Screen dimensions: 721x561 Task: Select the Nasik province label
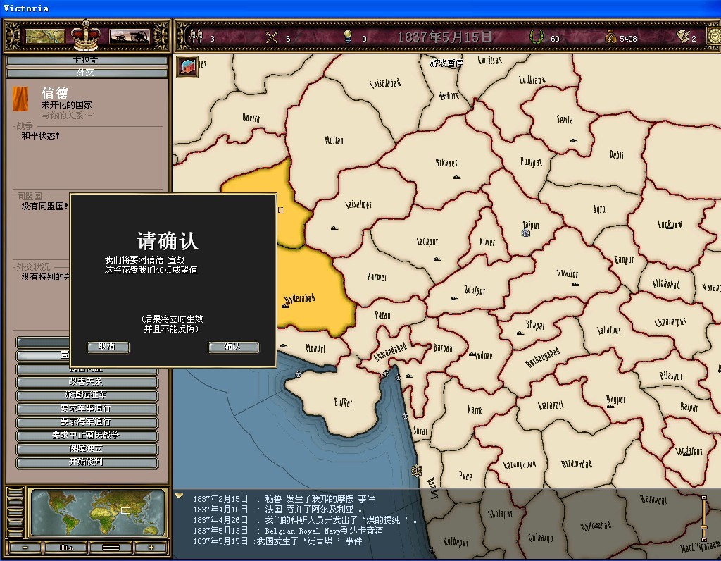click(475, 409)
